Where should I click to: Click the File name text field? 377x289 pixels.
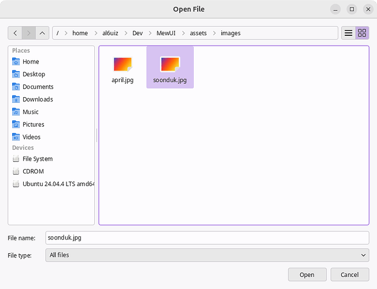pyautogui.click(x=207, y=238)
